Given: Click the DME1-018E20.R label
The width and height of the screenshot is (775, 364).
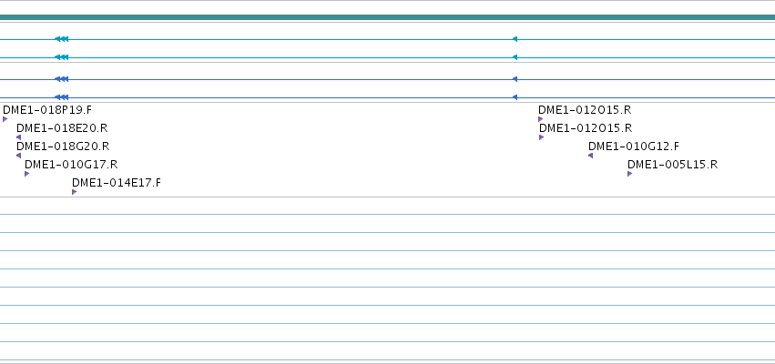Looking at the screenshot, I should pyautogui.click(x=62, y=128).
